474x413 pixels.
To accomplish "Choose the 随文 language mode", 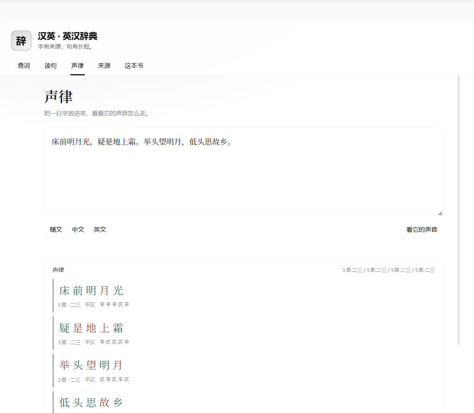I will pos(56,229).
